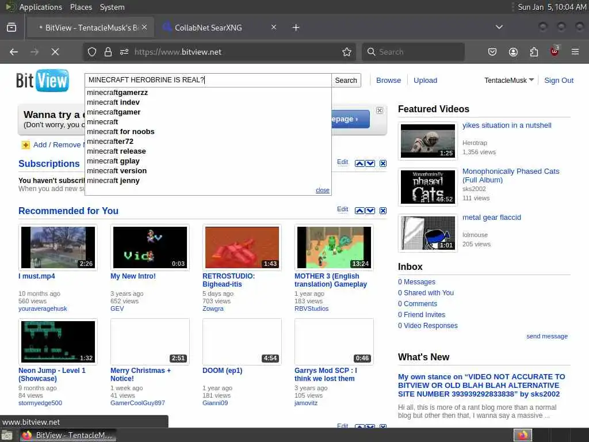Go back with the browser back arrow

[x=14, y=52]
